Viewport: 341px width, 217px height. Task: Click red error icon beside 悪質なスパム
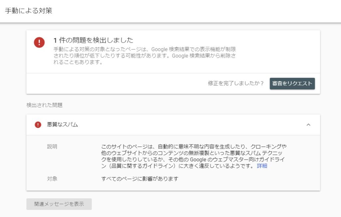pyautogui.click(x=38, y=125)
